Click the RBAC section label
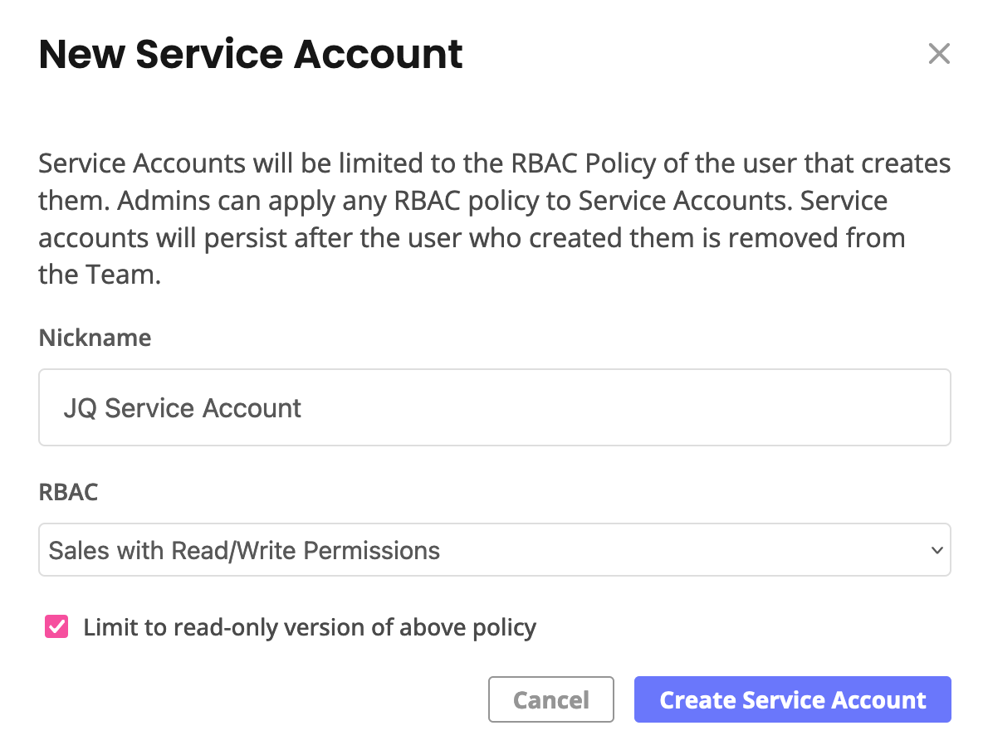 [x=67, y=492]
